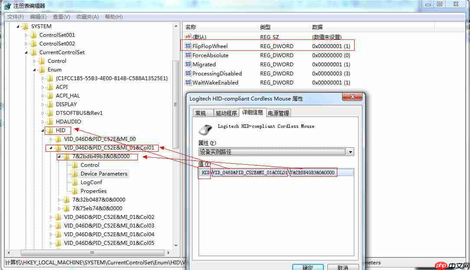Click the WaitWakeEnabled DWORD value icon

188,82
